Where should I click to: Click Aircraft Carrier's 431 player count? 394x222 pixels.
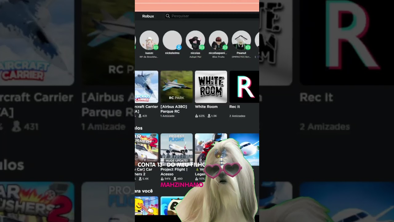143,116
